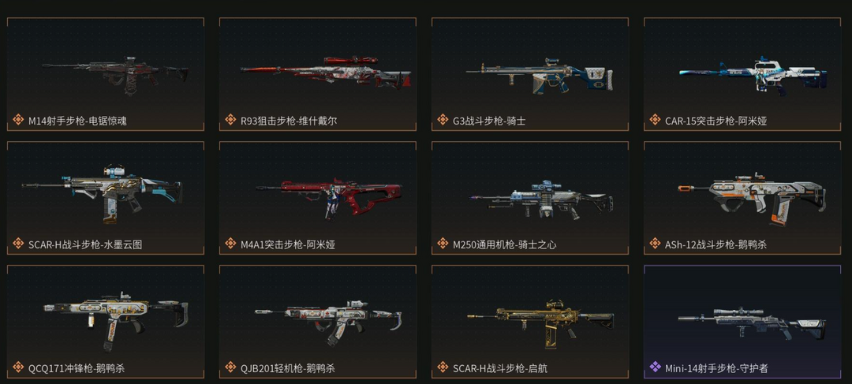This screenshot has width=852, height=384.
Task: Pick the golden SCAR-H 启航 rifle image
Action: [x=540, y=324]
